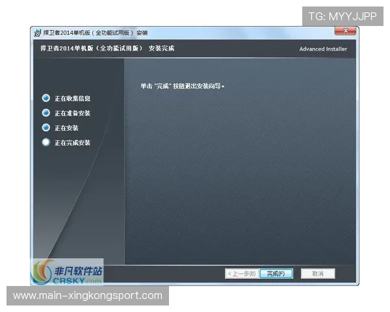Image resolution: width=390 pixels, height=312 pixels.
Task: Click the 取消 cancel button
Action: coord(318,274)
